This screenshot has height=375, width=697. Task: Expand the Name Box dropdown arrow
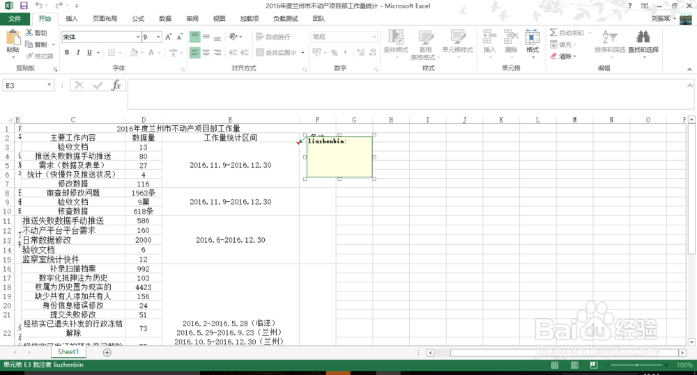click(49, 85)
